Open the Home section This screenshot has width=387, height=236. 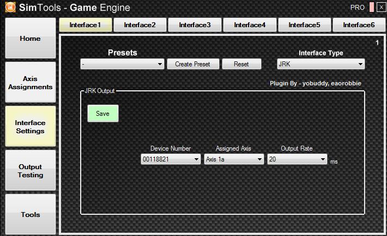click(31, 38)
